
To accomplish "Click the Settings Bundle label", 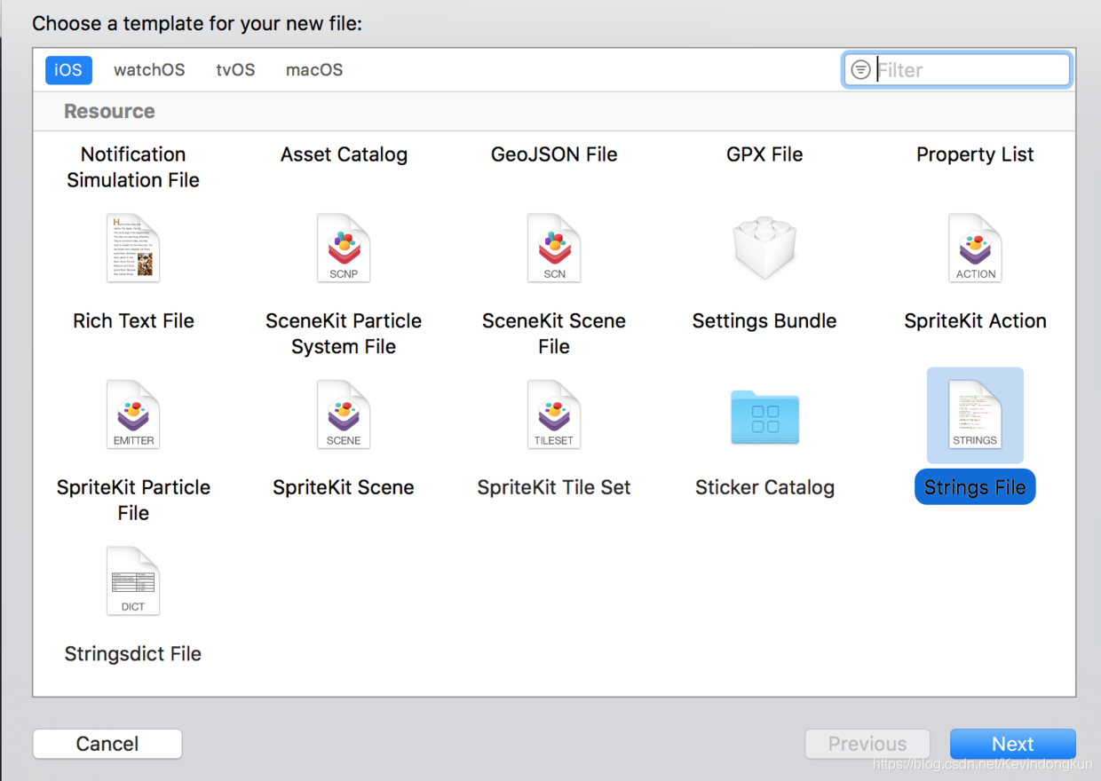I will 764,321.
